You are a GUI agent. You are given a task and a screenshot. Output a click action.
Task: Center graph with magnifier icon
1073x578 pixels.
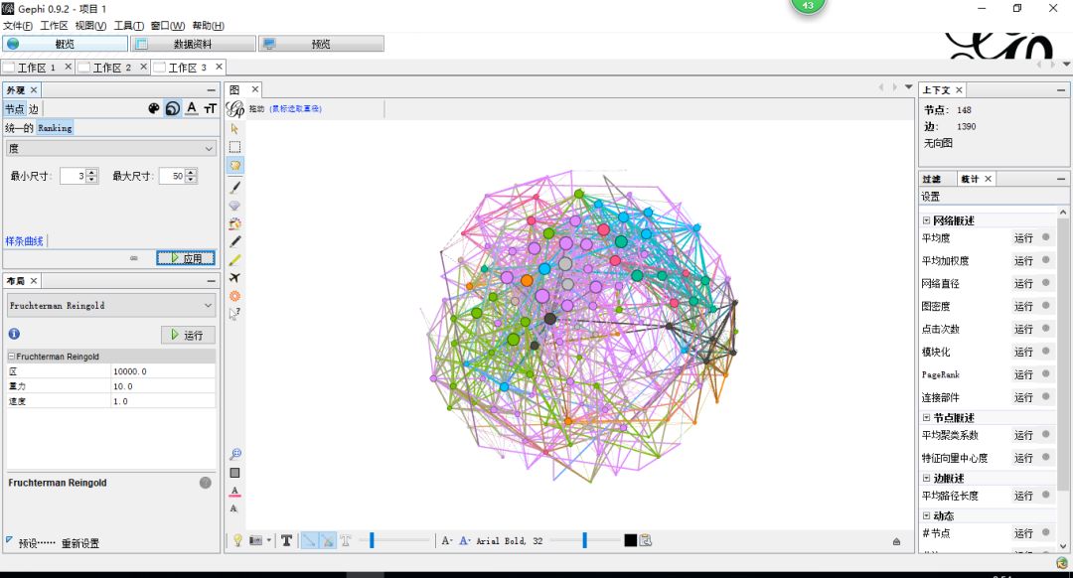coord(234,454)
